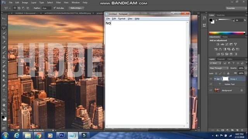Open the Lasso tool preset picker arrow
The height and width of the screenshot is (139, 248).
point(10,8)
